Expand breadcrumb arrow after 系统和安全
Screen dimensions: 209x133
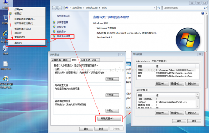pyautogui.click(x=100, y=8)
